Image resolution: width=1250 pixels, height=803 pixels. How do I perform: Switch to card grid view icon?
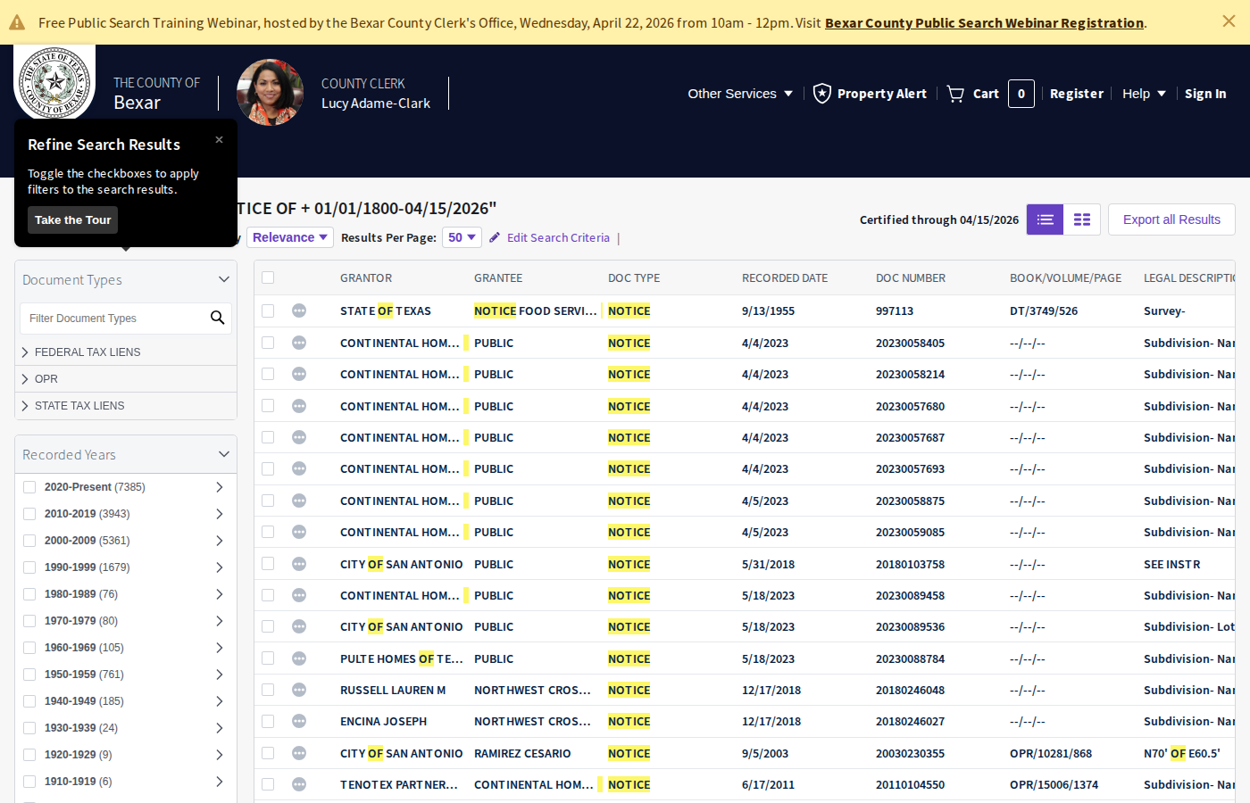click(1082, 219)
